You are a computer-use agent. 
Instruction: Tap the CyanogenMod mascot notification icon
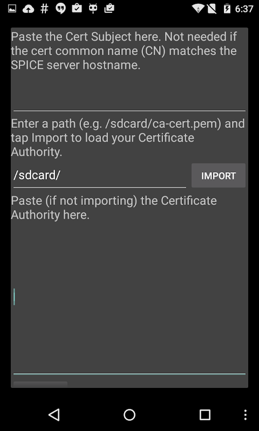coord(93,9)
